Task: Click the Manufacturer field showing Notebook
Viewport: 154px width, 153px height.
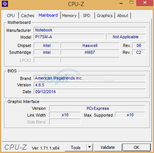Action: click(90, 30)
